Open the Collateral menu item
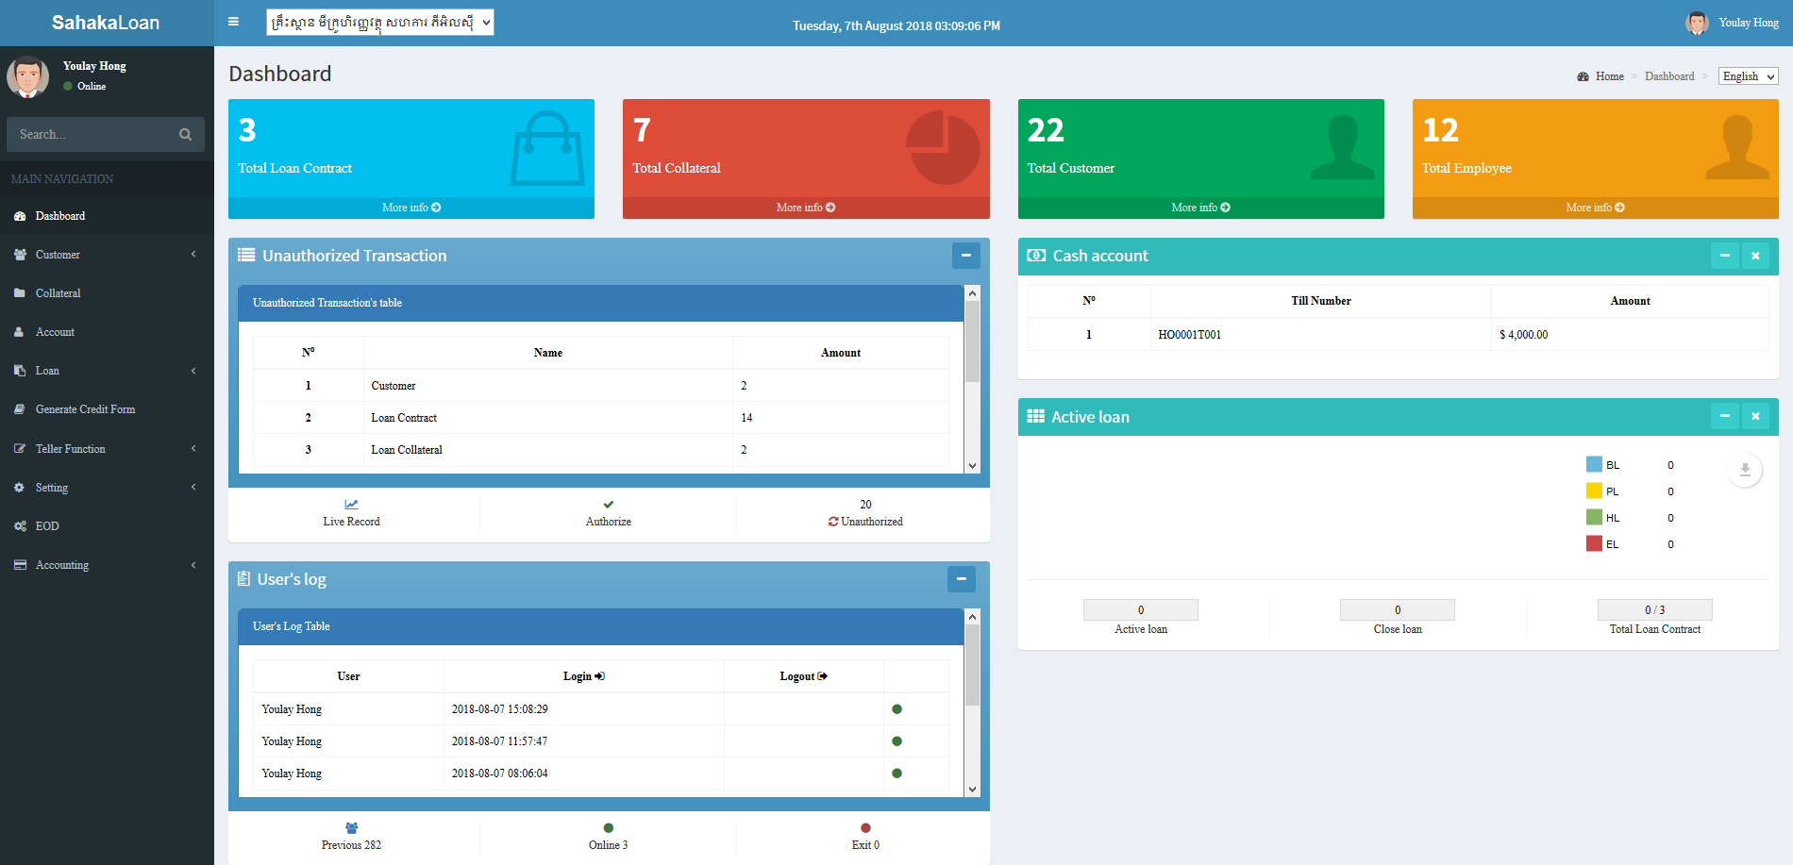The width and height of the screenshot is (1793, 865). (59, 293)
